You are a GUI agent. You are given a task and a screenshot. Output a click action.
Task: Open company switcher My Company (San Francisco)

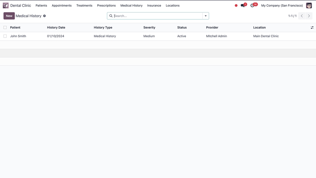click(x=282, y=6)
